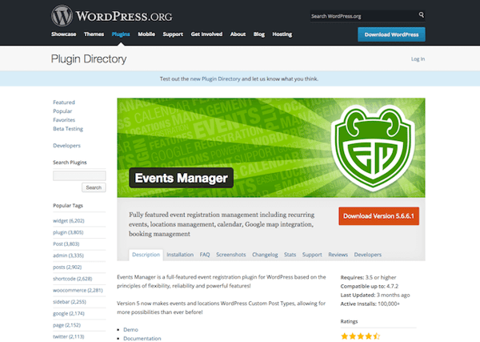Click the Events Manager shield logo
This screenshot has height=342, width=480.
373,148
